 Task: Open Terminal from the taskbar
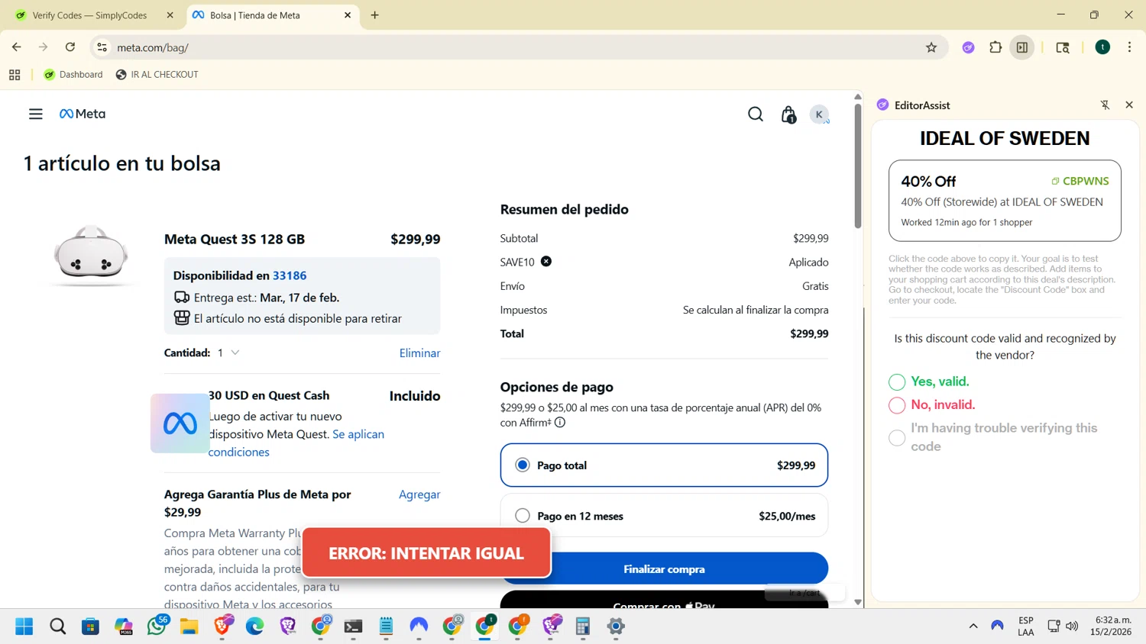[x=353, y=626]
